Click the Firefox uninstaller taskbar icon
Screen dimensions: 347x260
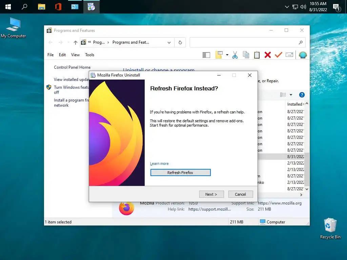point(91,7)
